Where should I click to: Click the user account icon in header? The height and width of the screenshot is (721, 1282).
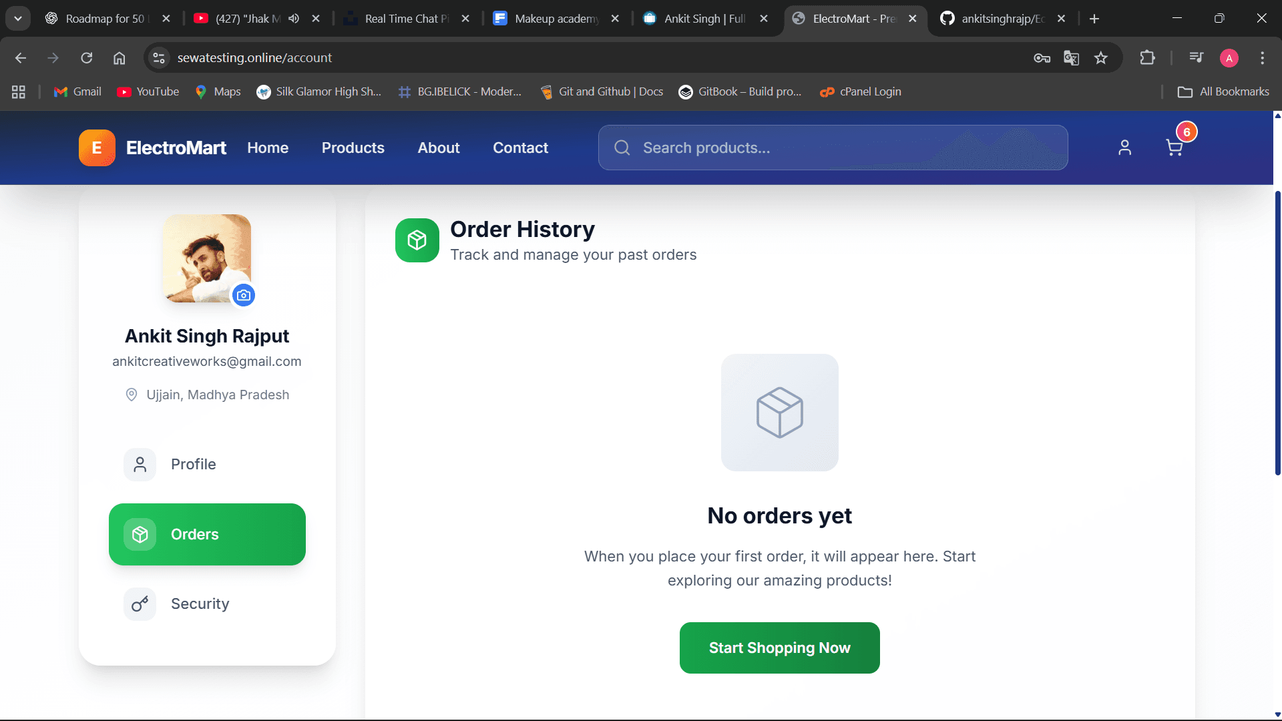click(x=1124, y=148)
